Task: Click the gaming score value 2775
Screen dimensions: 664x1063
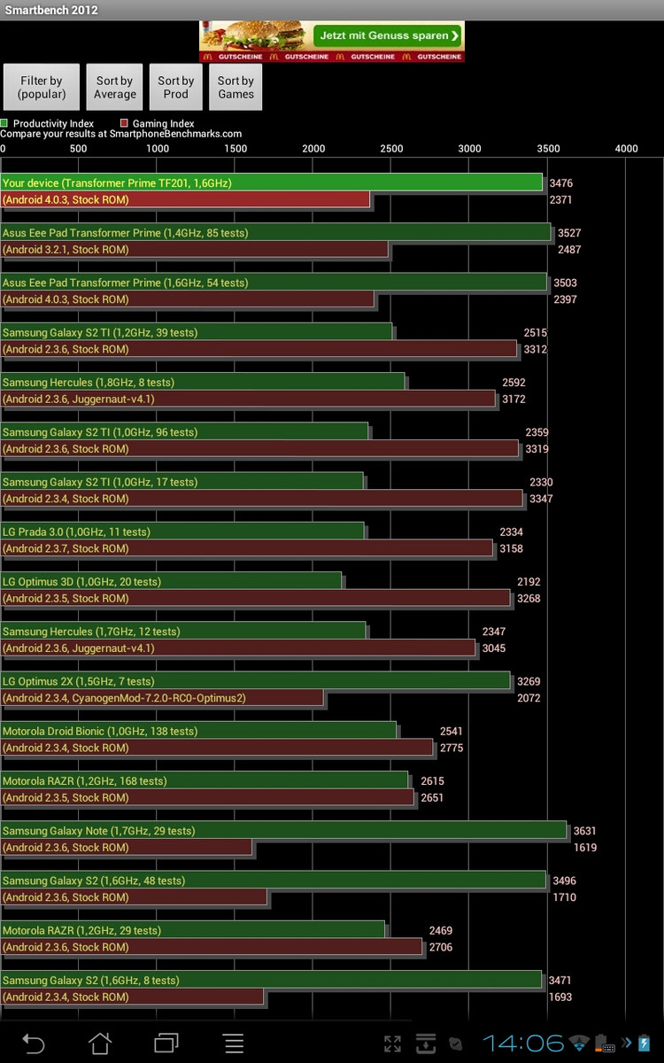Action: pos(452,748)
